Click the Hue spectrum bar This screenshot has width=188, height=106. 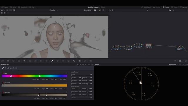tap(34, 76)
